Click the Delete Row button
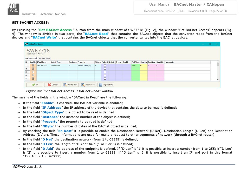The height and width of the screenshot is (171, 247). 70,85
